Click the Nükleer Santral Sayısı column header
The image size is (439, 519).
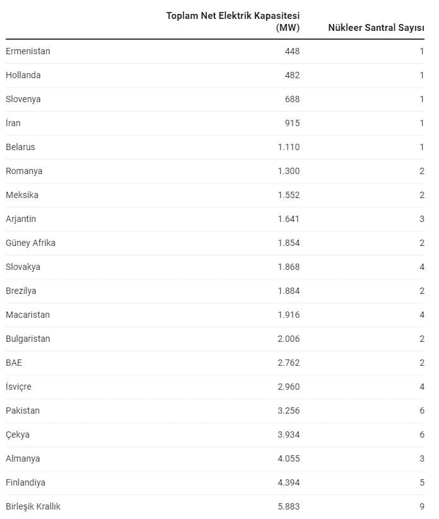(x=376, y=28)
